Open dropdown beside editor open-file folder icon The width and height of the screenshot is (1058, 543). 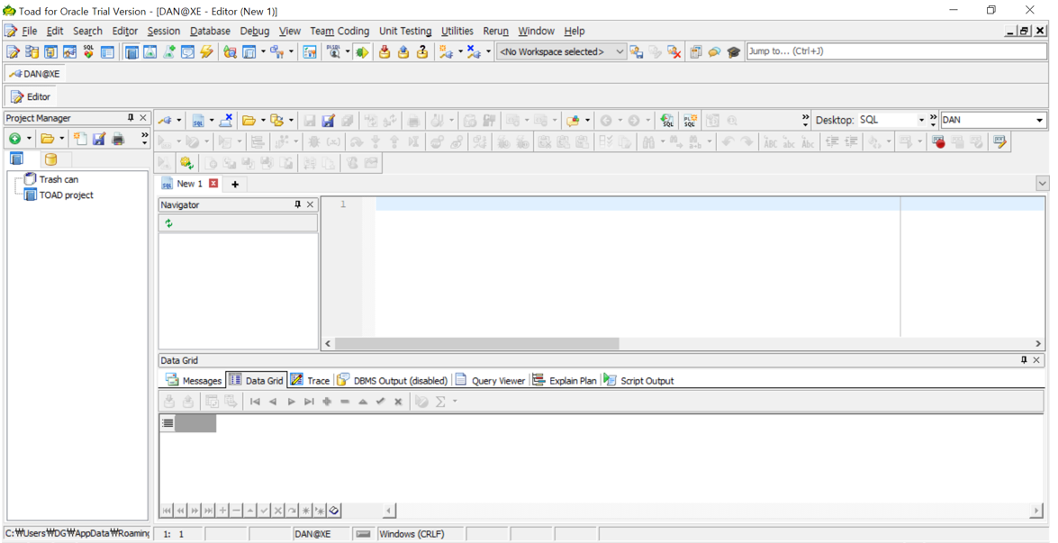[263, 121]
